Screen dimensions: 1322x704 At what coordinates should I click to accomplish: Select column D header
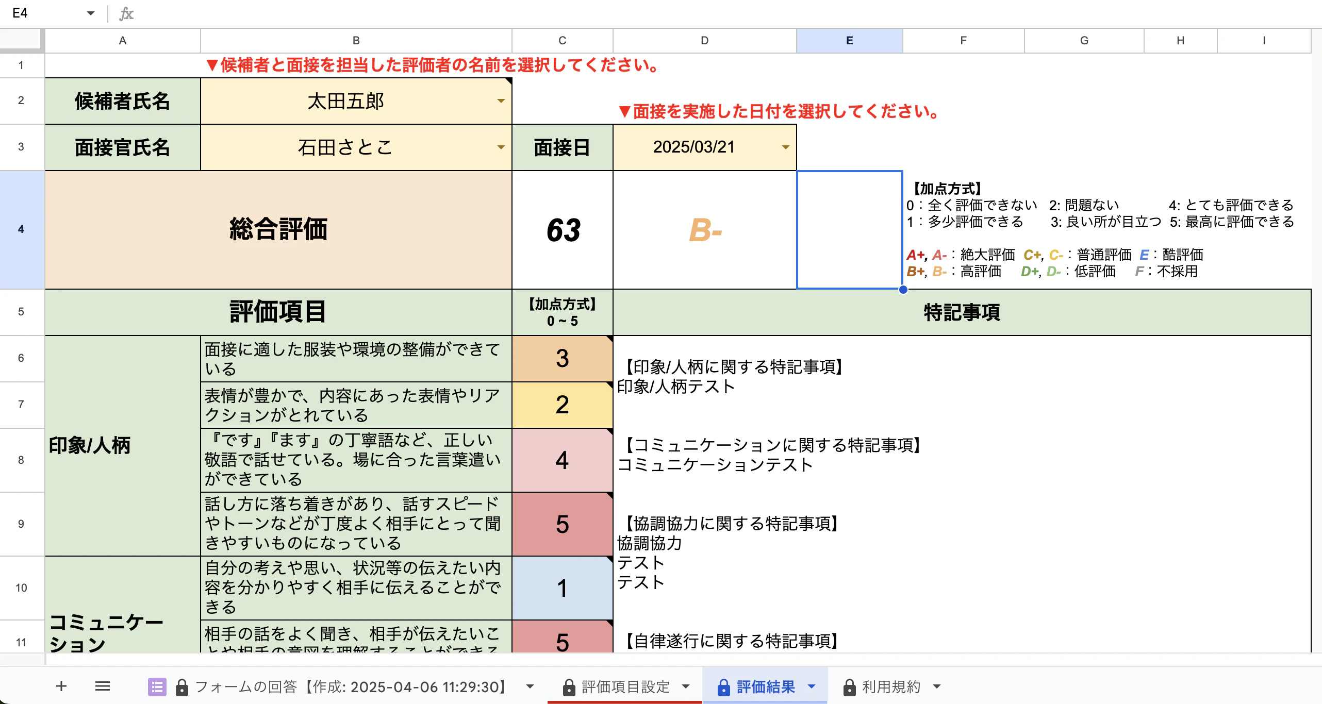704,41
